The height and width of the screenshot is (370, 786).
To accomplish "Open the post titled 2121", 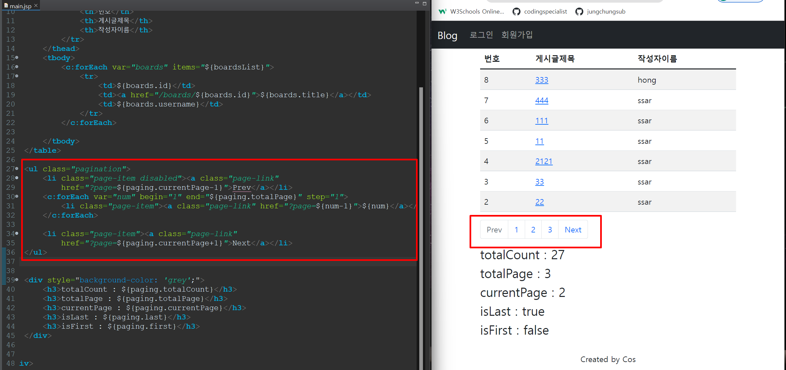I will 544,161.
